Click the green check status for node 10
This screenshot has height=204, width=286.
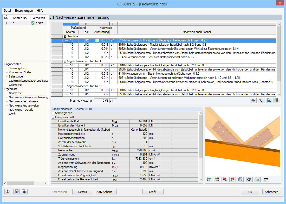coord(33,23)
